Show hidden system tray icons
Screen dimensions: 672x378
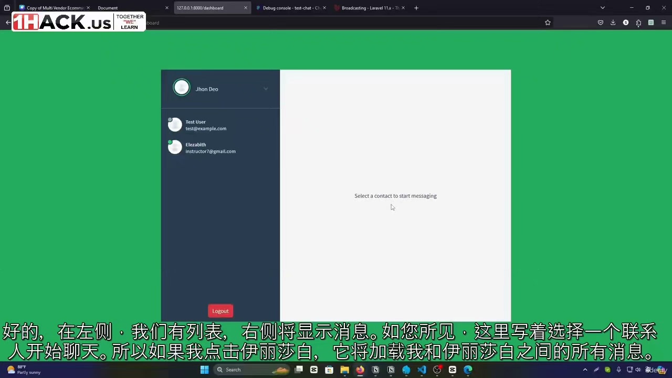(585, 370)
